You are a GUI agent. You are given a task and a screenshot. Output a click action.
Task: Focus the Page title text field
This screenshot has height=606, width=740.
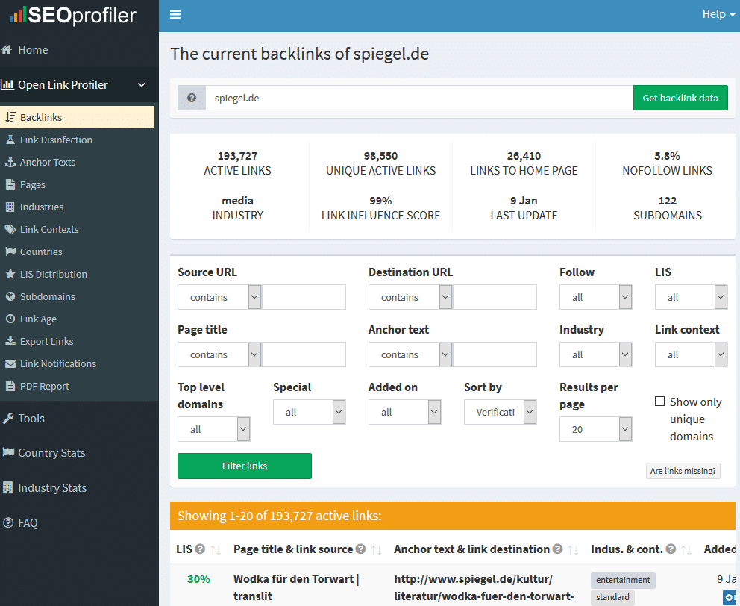[304, 354]
